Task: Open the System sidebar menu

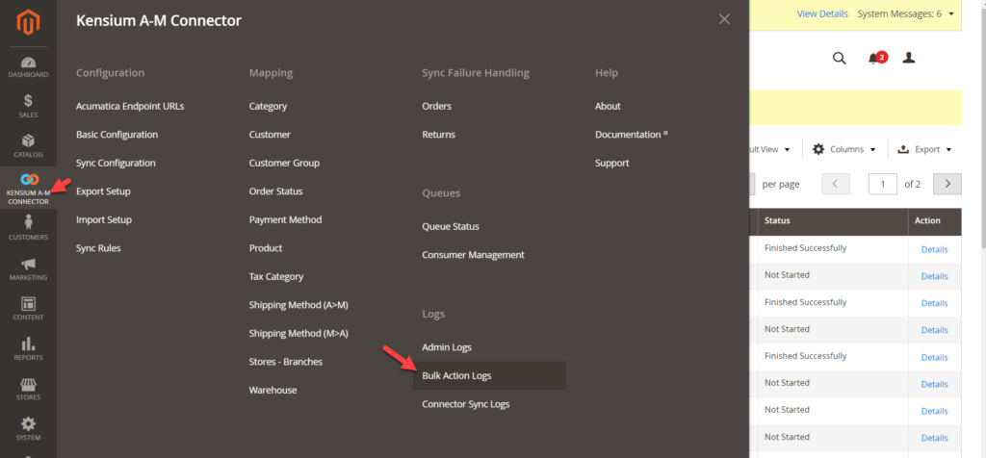Action: click(28, 429)
